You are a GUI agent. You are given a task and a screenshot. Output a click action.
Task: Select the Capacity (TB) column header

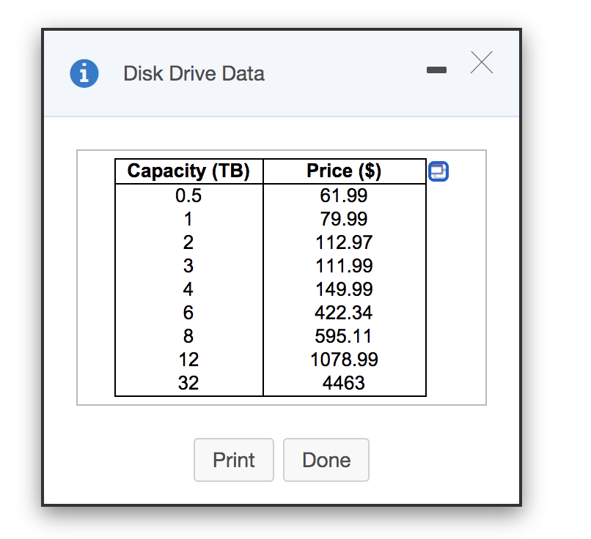point(188,171)
